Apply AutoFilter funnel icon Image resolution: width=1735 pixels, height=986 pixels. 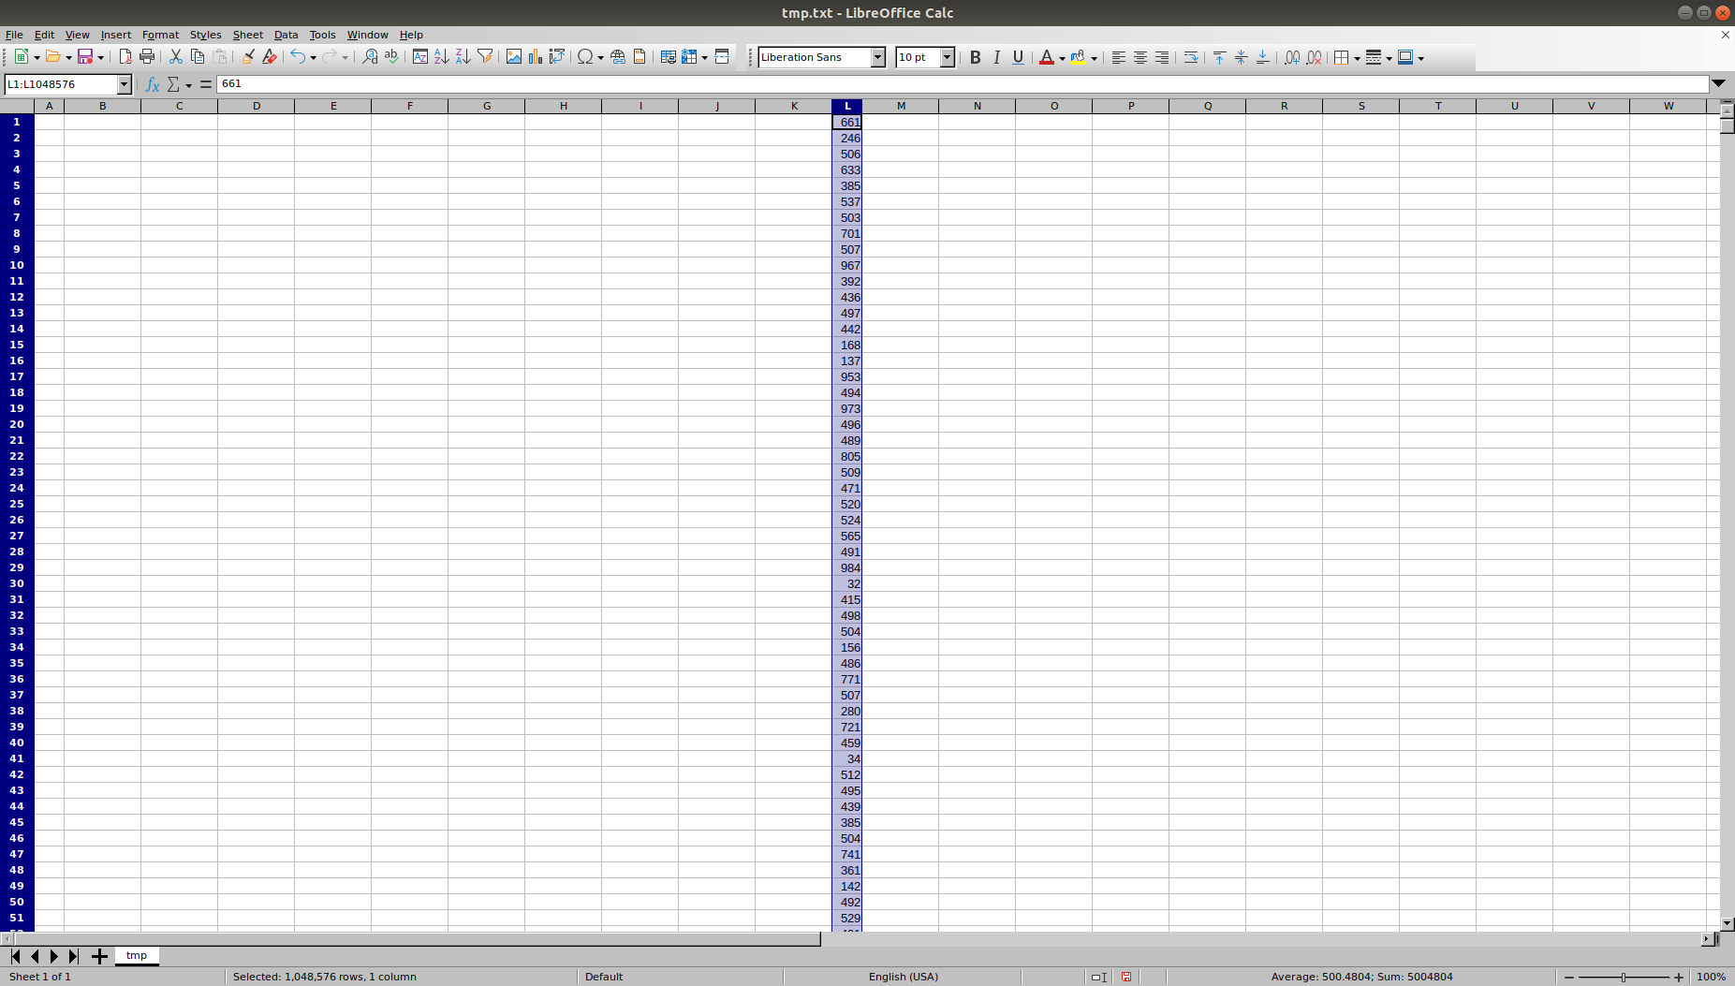point(485,57)
